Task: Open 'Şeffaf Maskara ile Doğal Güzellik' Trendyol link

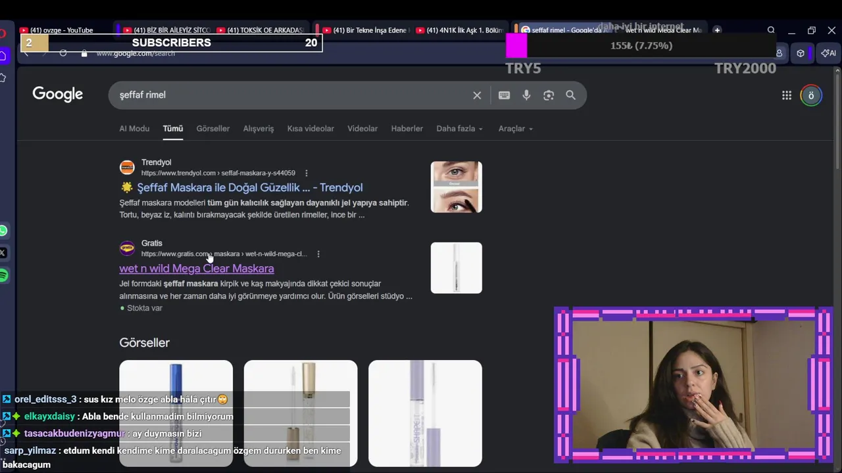Action: coord(250,188)
